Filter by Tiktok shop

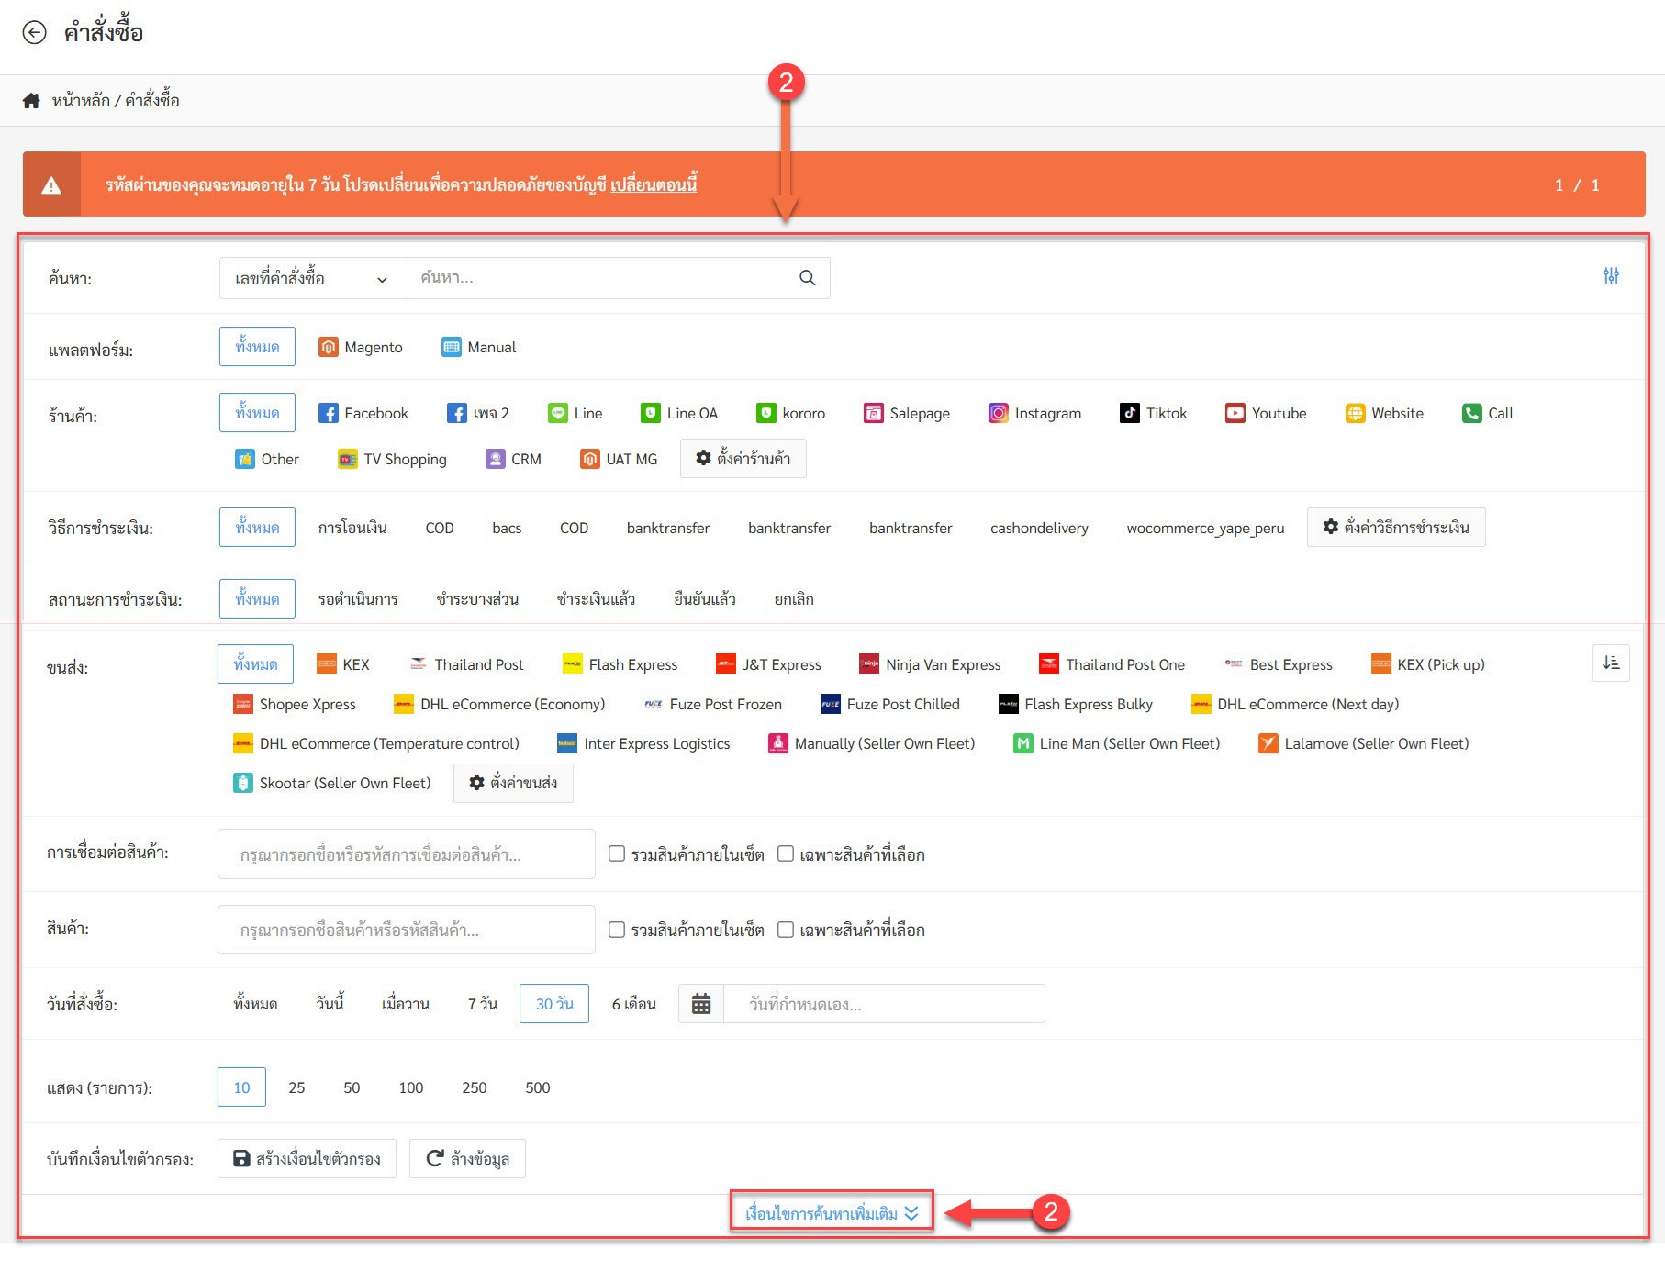click(x=1154, y=413)
